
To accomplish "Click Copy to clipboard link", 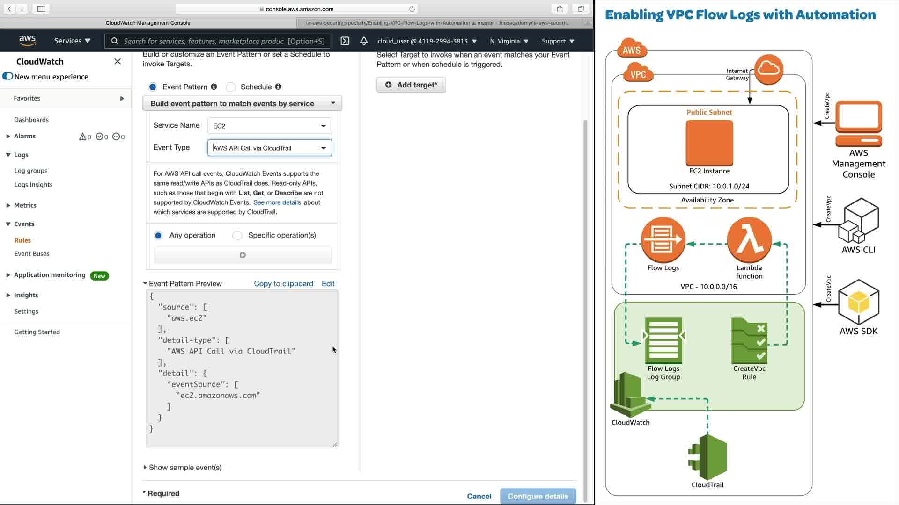I will click(x=283, y=283).
